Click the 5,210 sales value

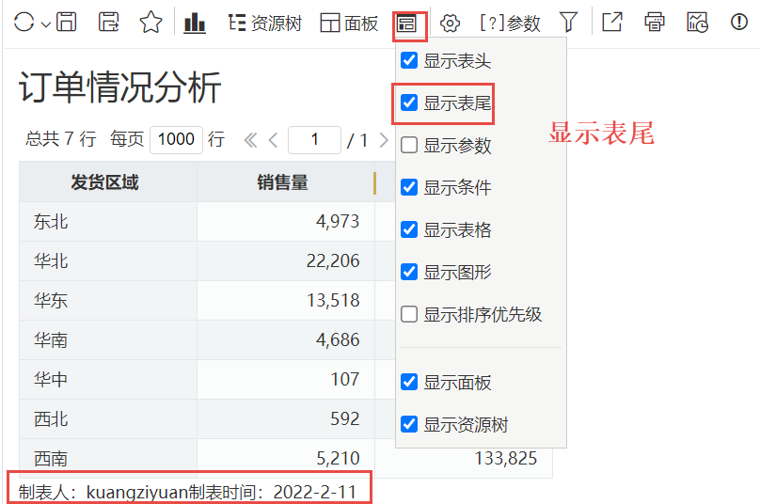[338, 458]
